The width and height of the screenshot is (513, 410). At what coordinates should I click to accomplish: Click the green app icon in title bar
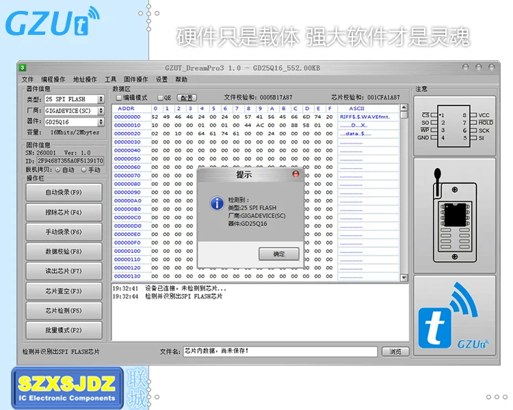tap(23, 68)
